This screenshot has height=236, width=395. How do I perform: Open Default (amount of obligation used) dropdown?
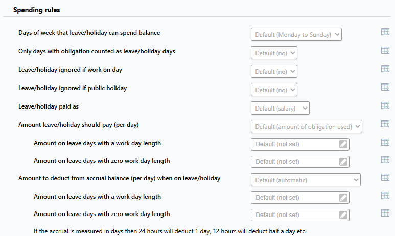pyautogui.click(x=306, y=126)
